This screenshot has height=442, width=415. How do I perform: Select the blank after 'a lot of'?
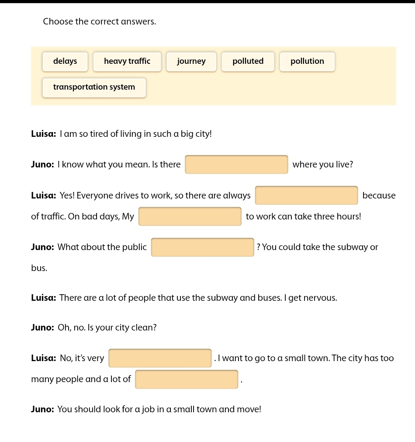coord(187,379)
